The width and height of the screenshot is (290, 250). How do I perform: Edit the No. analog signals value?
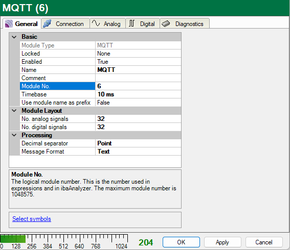(x=138, y=119)
